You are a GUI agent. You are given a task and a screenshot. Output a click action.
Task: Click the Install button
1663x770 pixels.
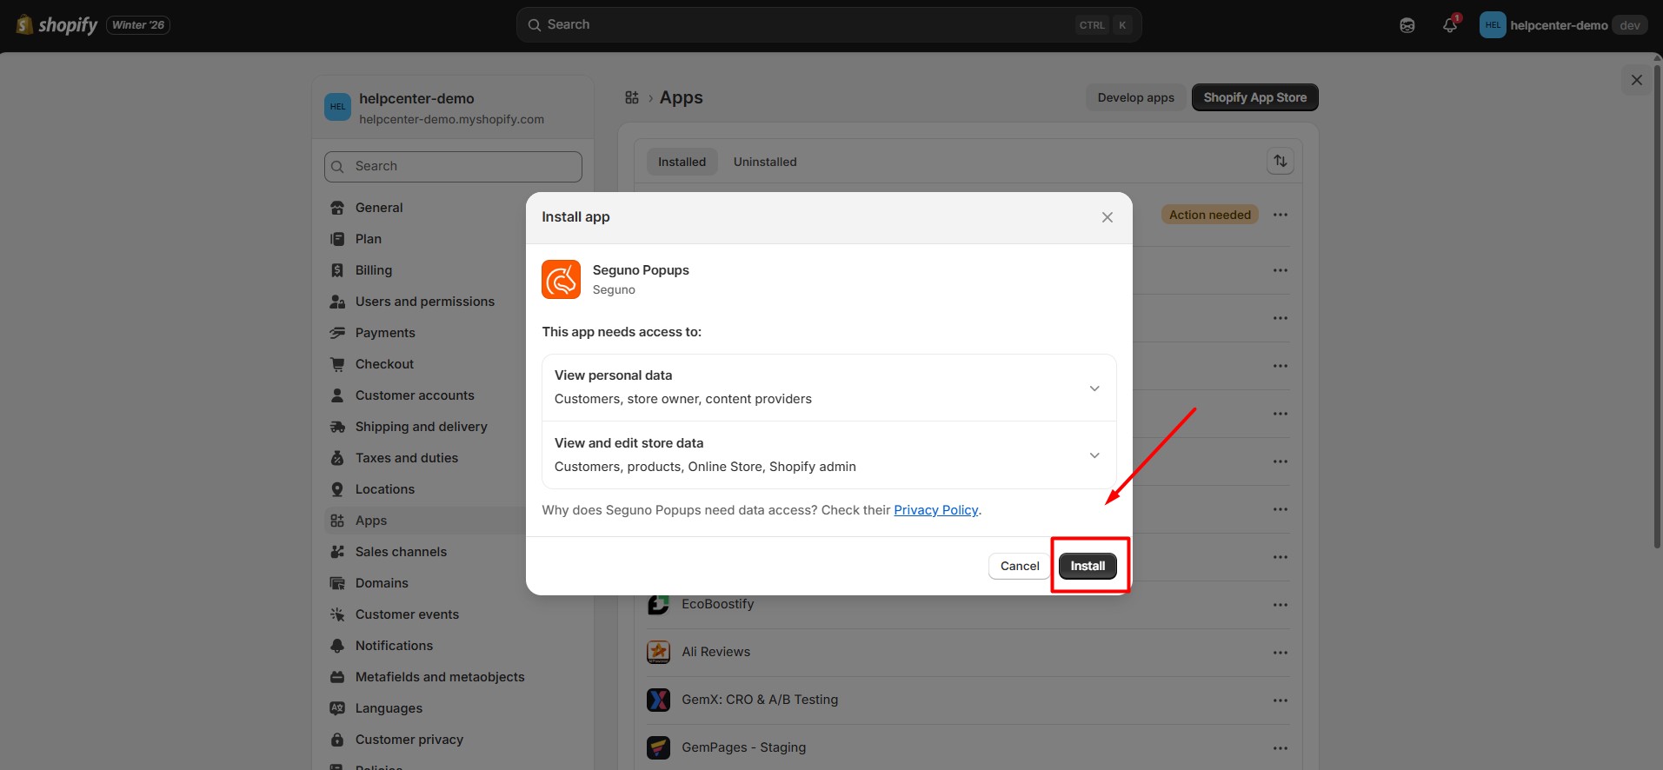(x=1088, y=566)
